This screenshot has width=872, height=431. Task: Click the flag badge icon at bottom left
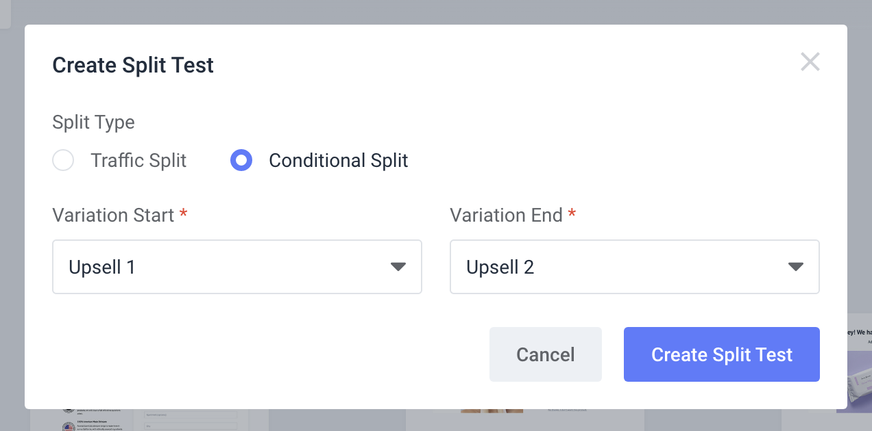(x=69, y=427)
